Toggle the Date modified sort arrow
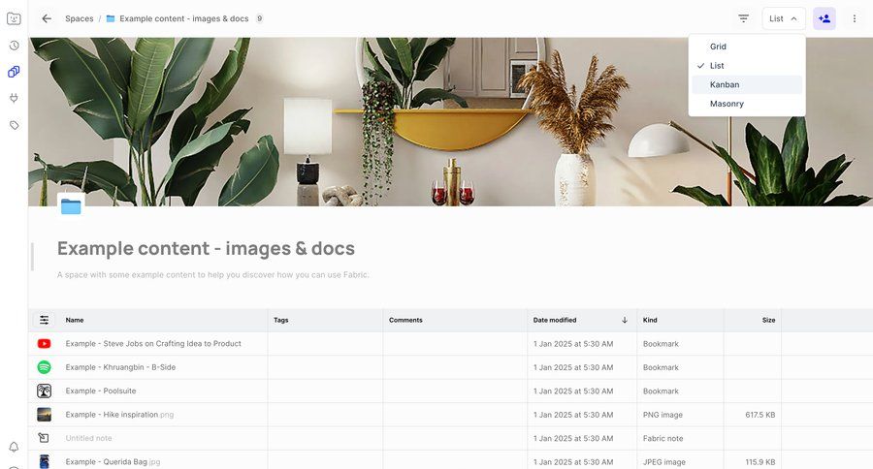Image resolution: width=873 pixels, height=469 pixels. tap(625, 320)
